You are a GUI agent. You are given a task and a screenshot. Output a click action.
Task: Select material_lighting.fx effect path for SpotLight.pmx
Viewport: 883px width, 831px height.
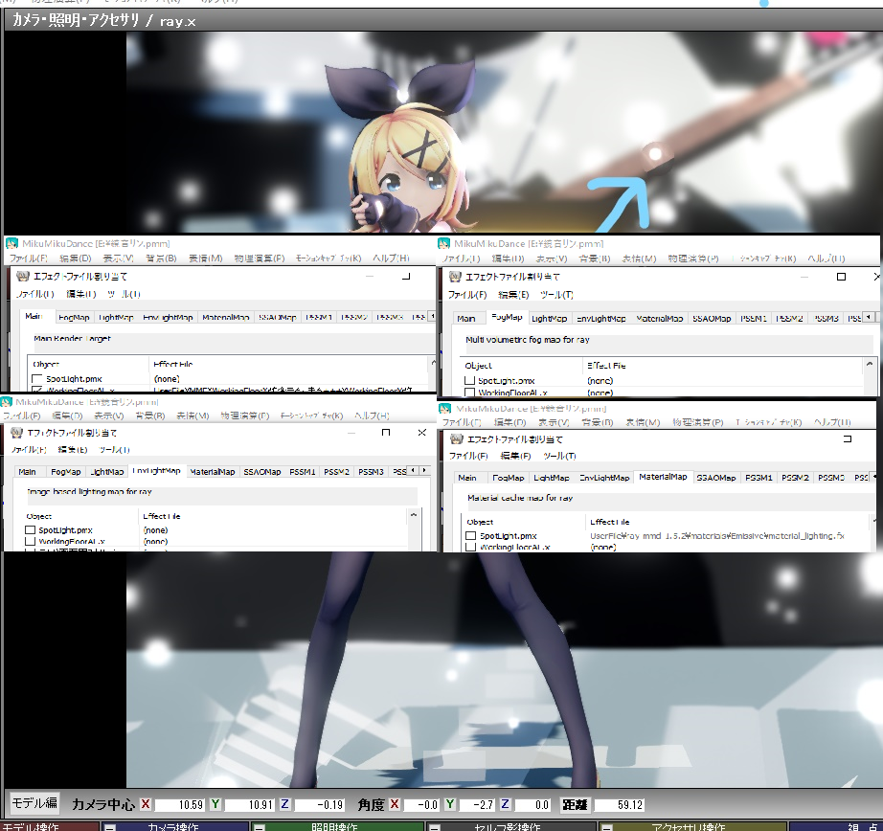(x=717, y=536)
